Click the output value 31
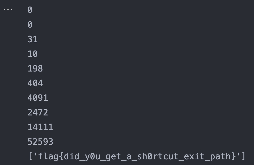This screenshot has width=254, height=165. tap(32, 40)
